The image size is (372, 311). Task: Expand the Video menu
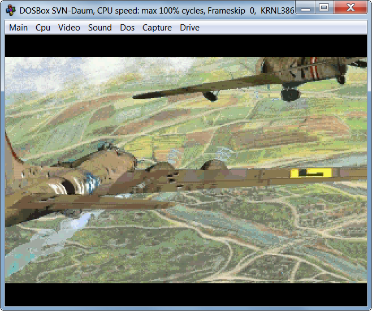(x=69, y=27)
